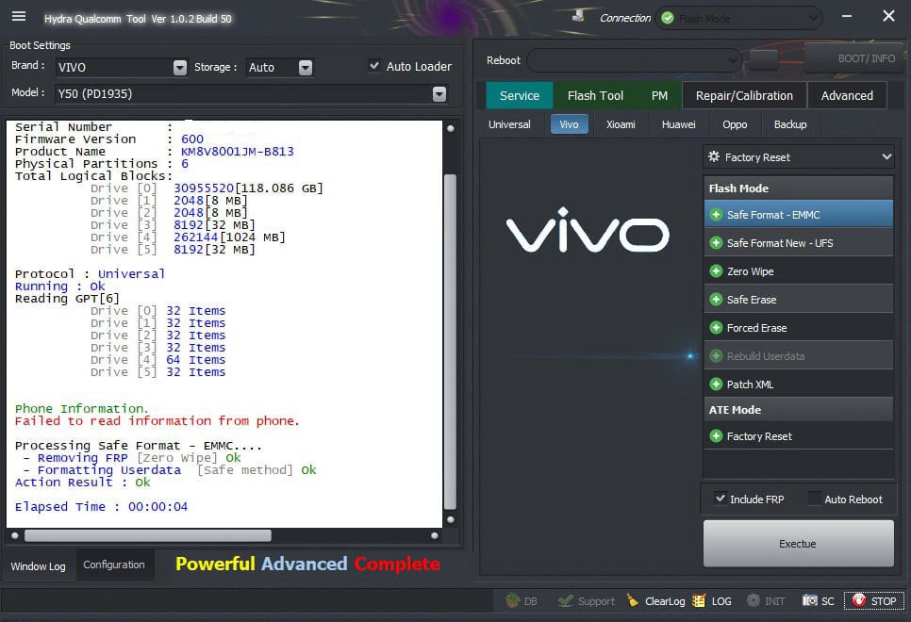The image size is (911, 622).
Task: Click the log's horizontal scrollbar thumb
Action: 147,535
